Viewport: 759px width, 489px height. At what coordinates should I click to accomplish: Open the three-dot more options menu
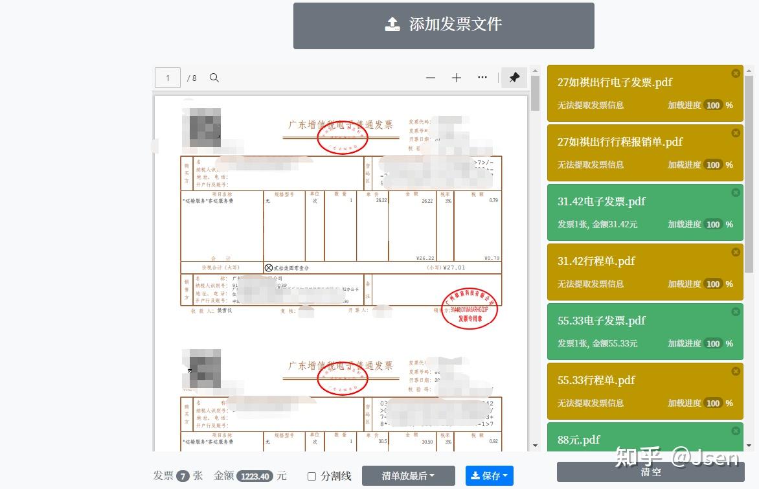[482, 78]
